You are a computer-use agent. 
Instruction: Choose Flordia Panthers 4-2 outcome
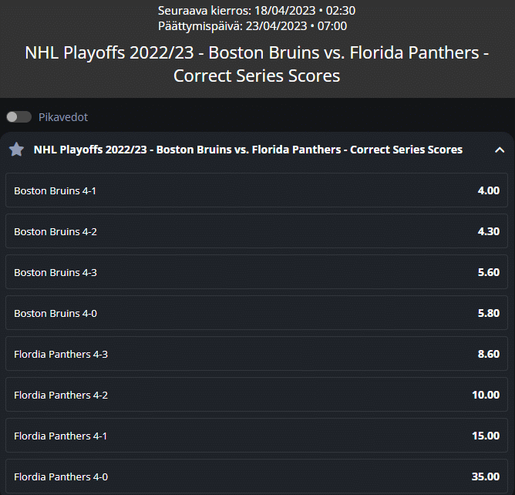coord(257,395)
